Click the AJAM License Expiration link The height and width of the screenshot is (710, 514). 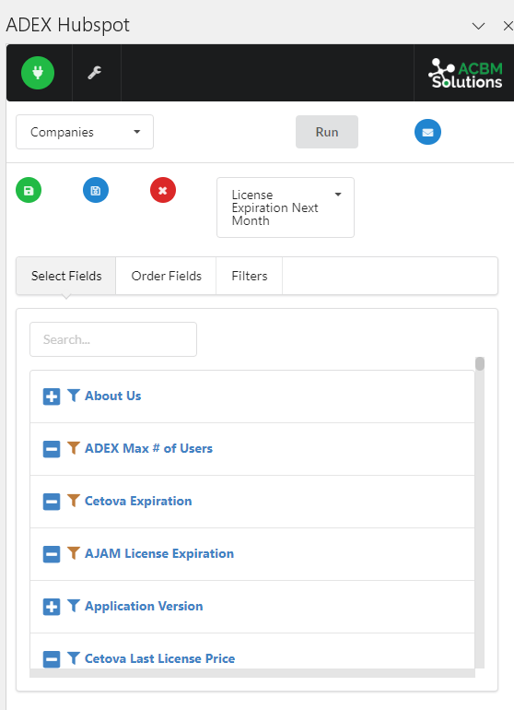[159, 553]
